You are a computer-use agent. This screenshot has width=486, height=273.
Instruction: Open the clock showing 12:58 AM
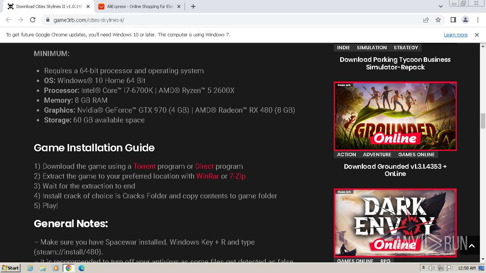pyautogui.click(x=467, y=268)
